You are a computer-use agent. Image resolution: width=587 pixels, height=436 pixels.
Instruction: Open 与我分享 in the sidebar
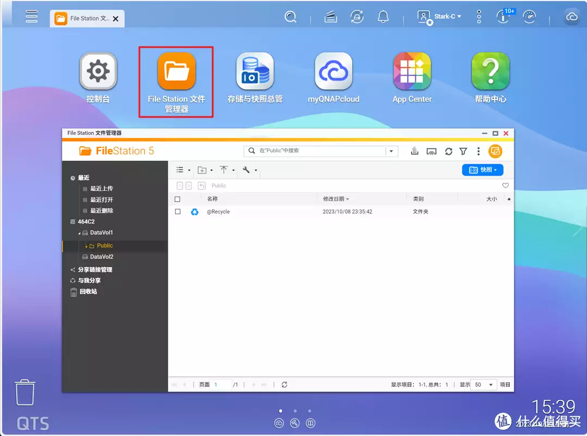click(89, 280)
